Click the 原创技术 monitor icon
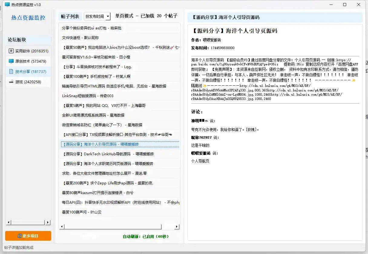The image size is (368, 254). coord(11,61)
